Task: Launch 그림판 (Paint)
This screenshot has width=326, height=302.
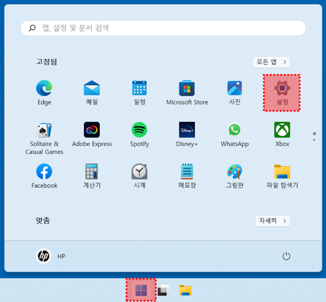Action: point(235,176)
